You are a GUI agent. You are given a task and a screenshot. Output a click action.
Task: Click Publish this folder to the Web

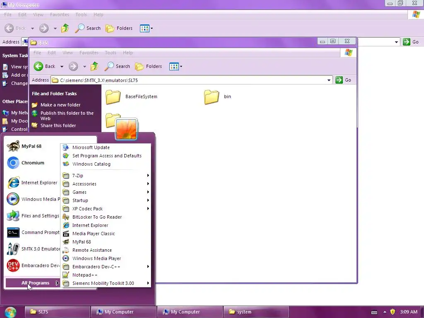(x=67, y=116)
